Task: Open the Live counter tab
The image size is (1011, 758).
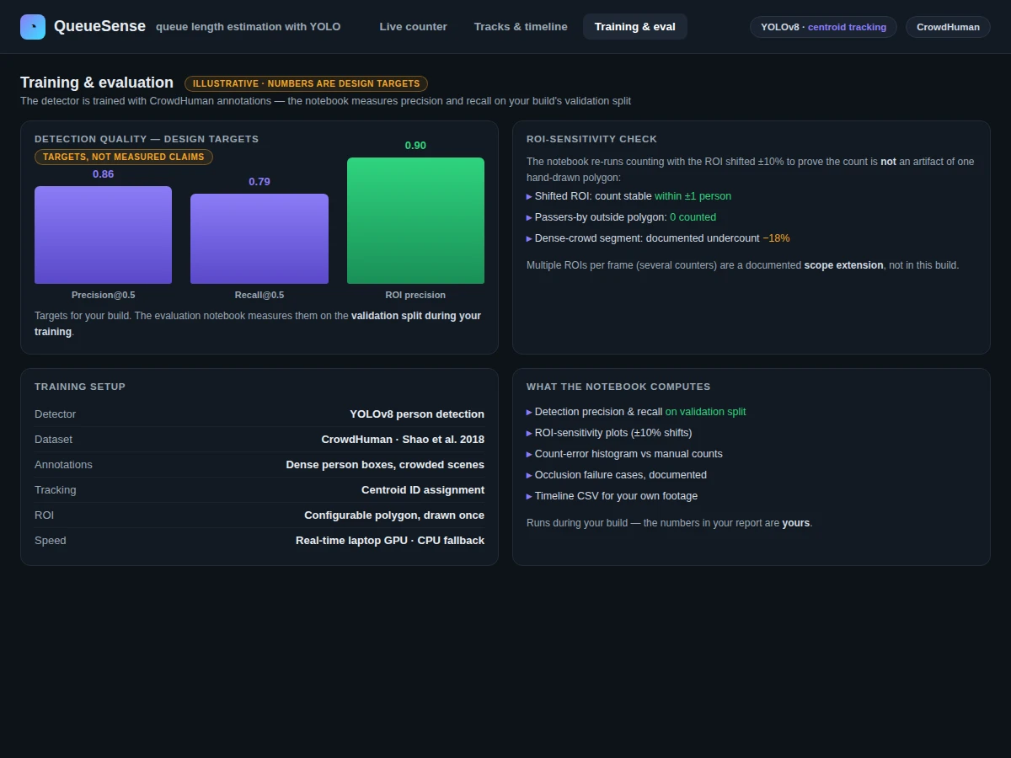Action: click(413, 27)
